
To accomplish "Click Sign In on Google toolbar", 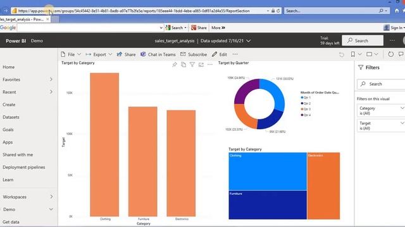I will (394, 28).
